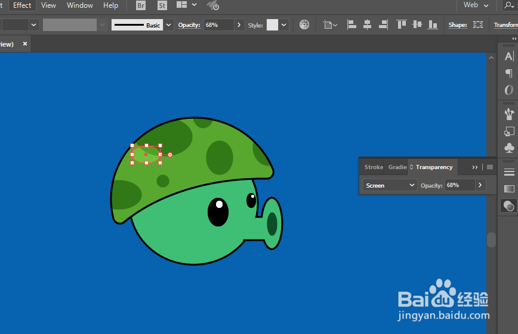Viewport: 518px width, 334px height.
Task: Open the overlapping squares panel icon
Action: pos(509,131)
